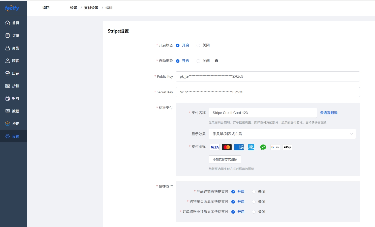Image resolution: width=375 pixels, height=227 pixels.
Task: Select 关闭 for 购物车页面显示快捷支付
Action: [254, 202]
